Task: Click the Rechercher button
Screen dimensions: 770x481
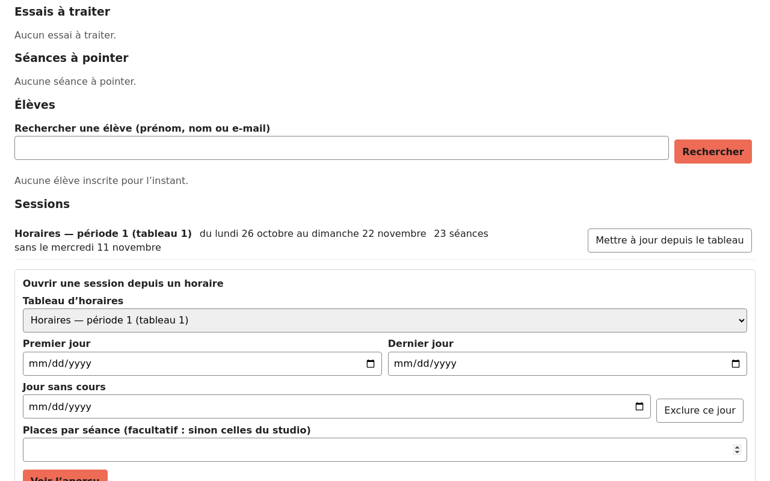Action: click(x=713, y=152)
